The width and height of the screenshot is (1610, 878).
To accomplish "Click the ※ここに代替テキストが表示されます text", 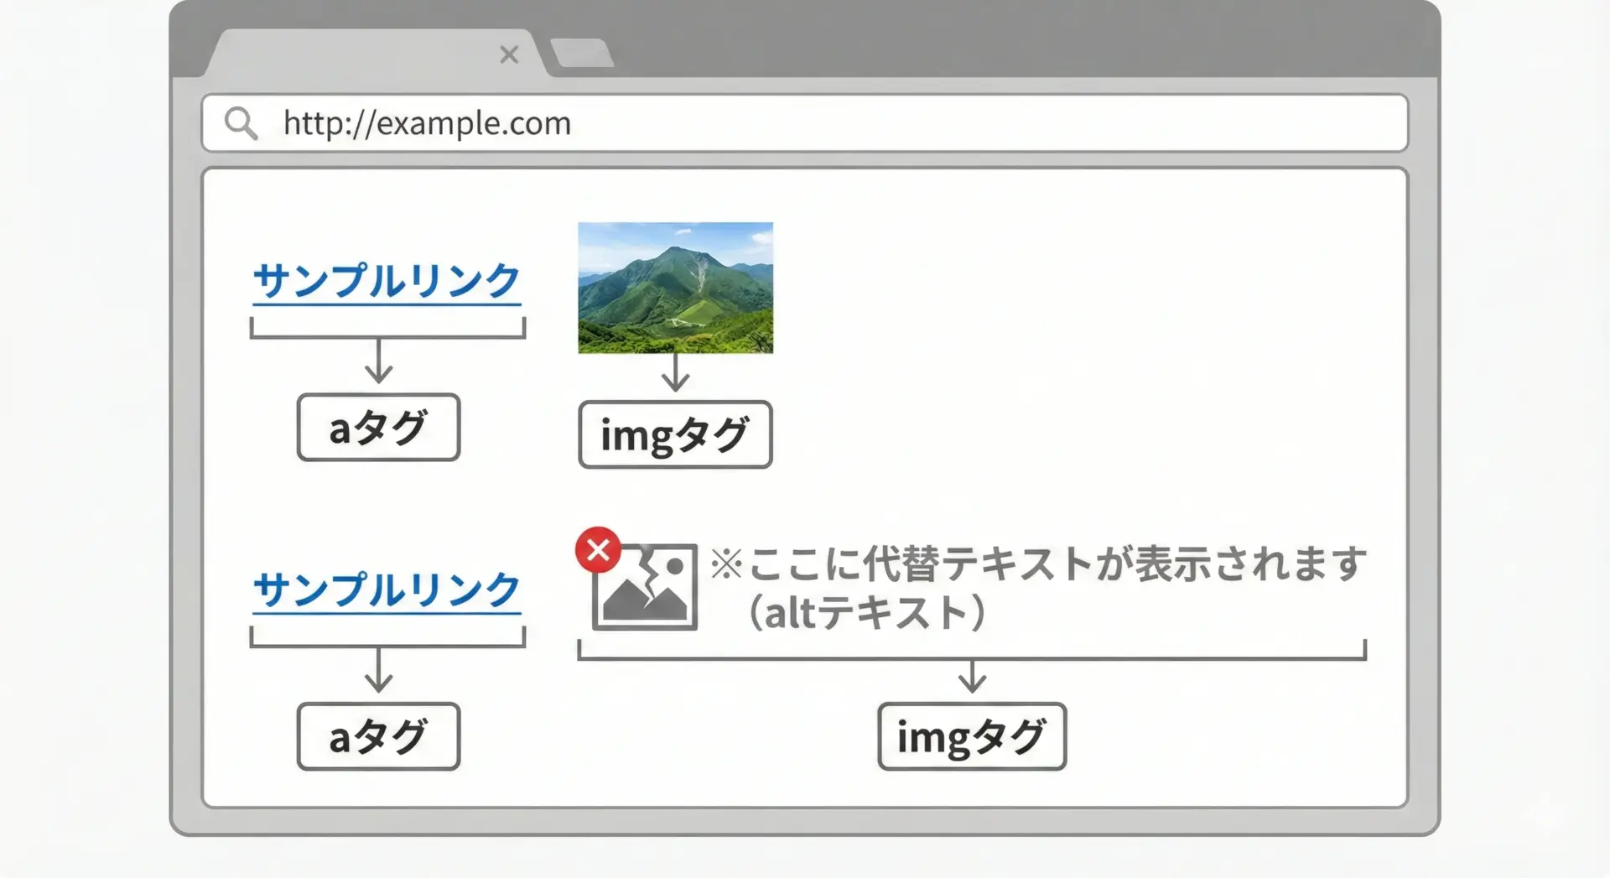I will [x=1038, y=564].
